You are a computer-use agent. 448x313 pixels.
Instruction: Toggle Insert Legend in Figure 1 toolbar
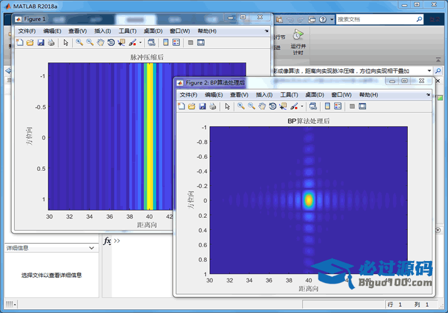(x=176, y=43)
